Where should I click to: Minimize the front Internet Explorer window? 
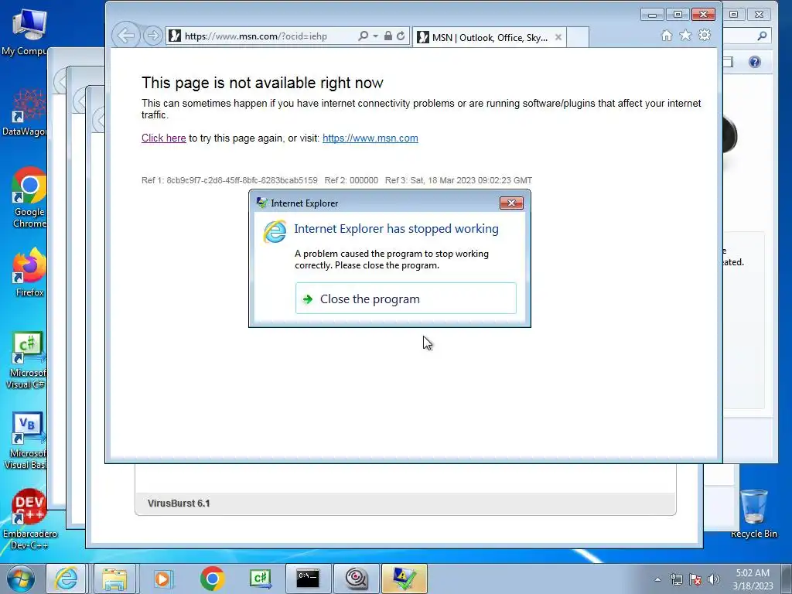tap(652, 14)
